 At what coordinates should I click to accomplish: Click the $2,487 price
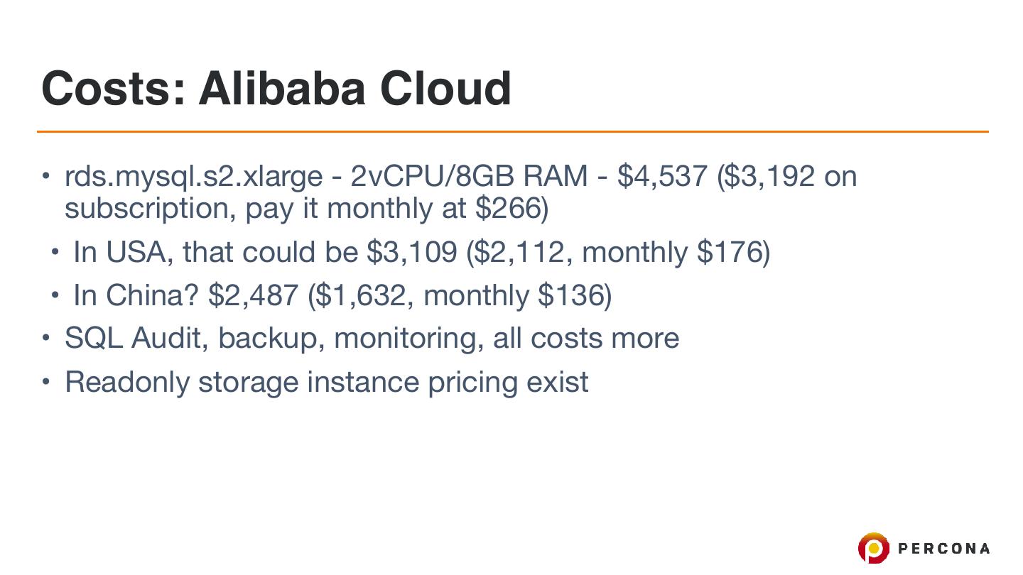tap(253, 295)
